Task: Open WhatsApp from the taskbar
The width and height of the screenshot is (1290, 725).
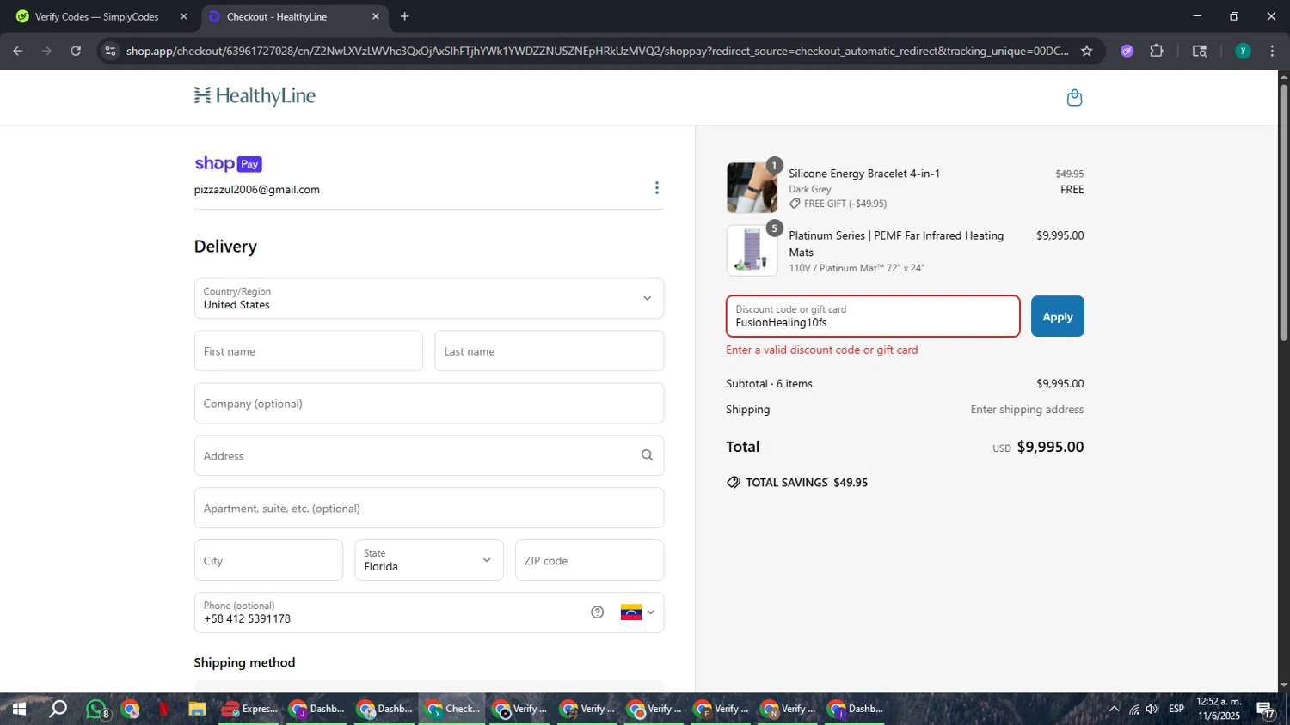Action: coord(97,710)
